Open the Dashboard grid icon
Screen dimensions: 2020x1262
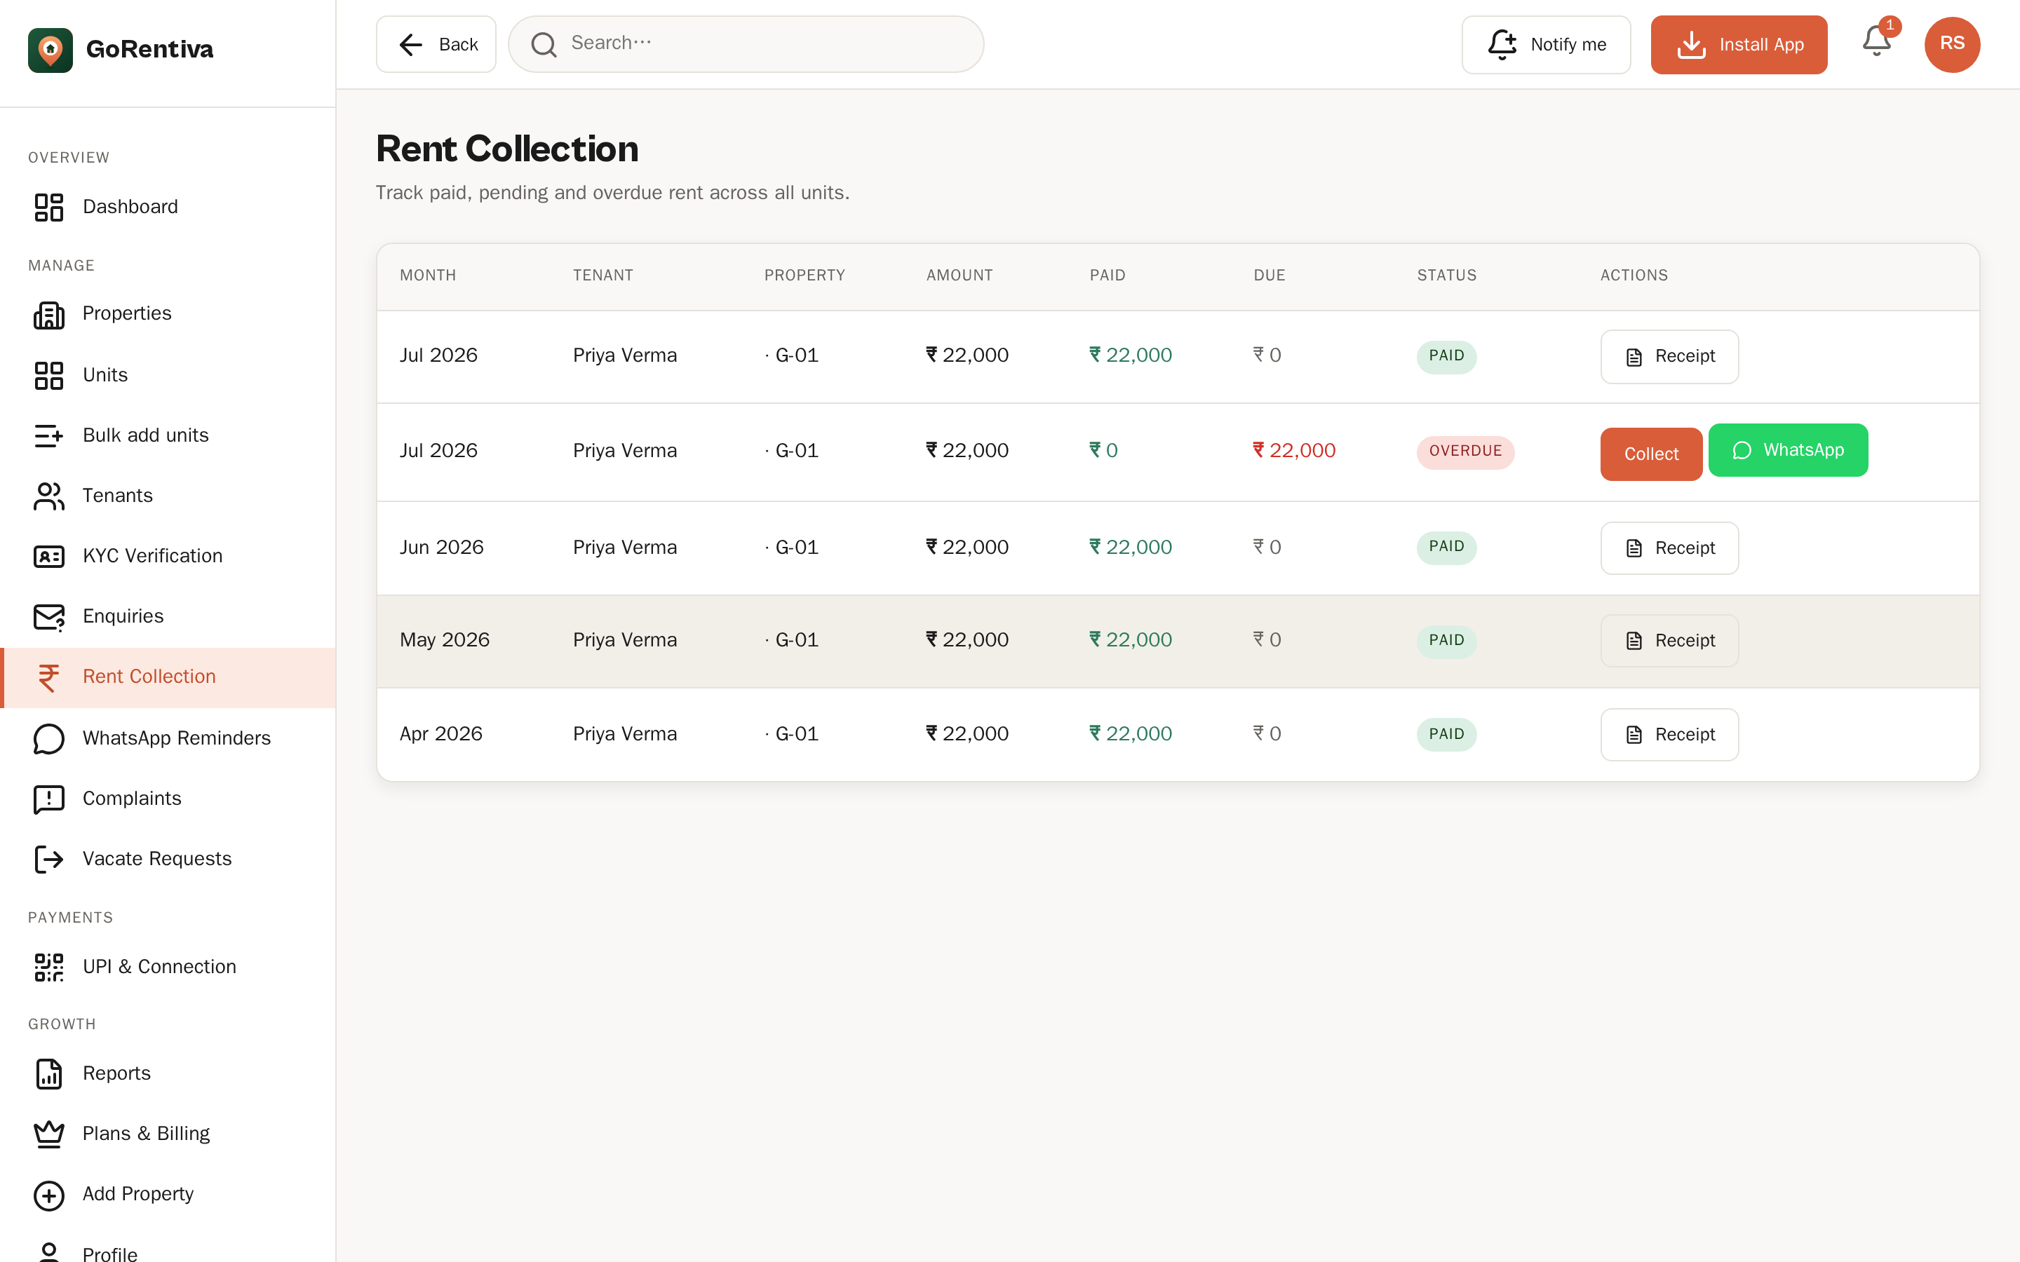click(x=48, y=207)
